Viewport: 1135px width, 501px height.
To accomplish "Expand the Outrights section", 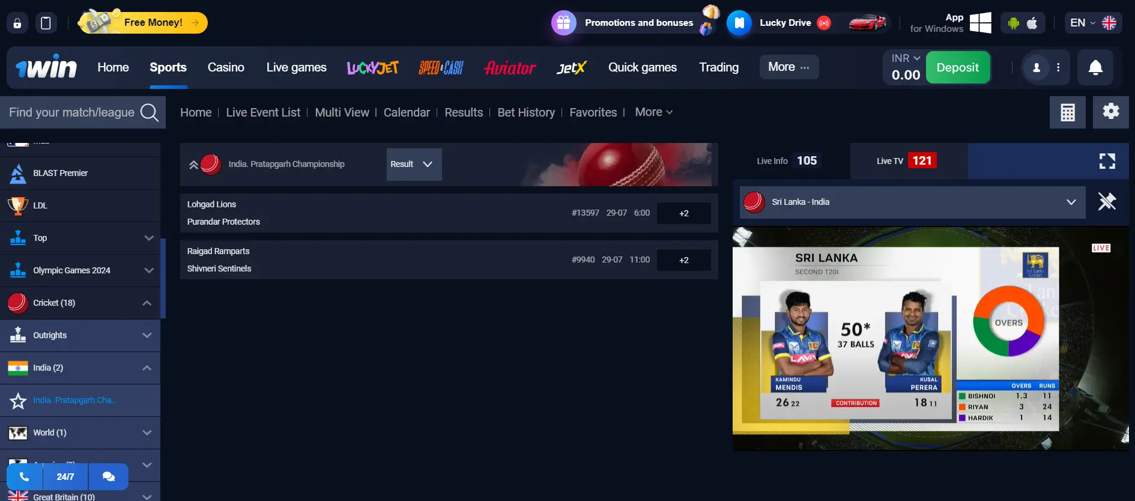I will point(80,335).
